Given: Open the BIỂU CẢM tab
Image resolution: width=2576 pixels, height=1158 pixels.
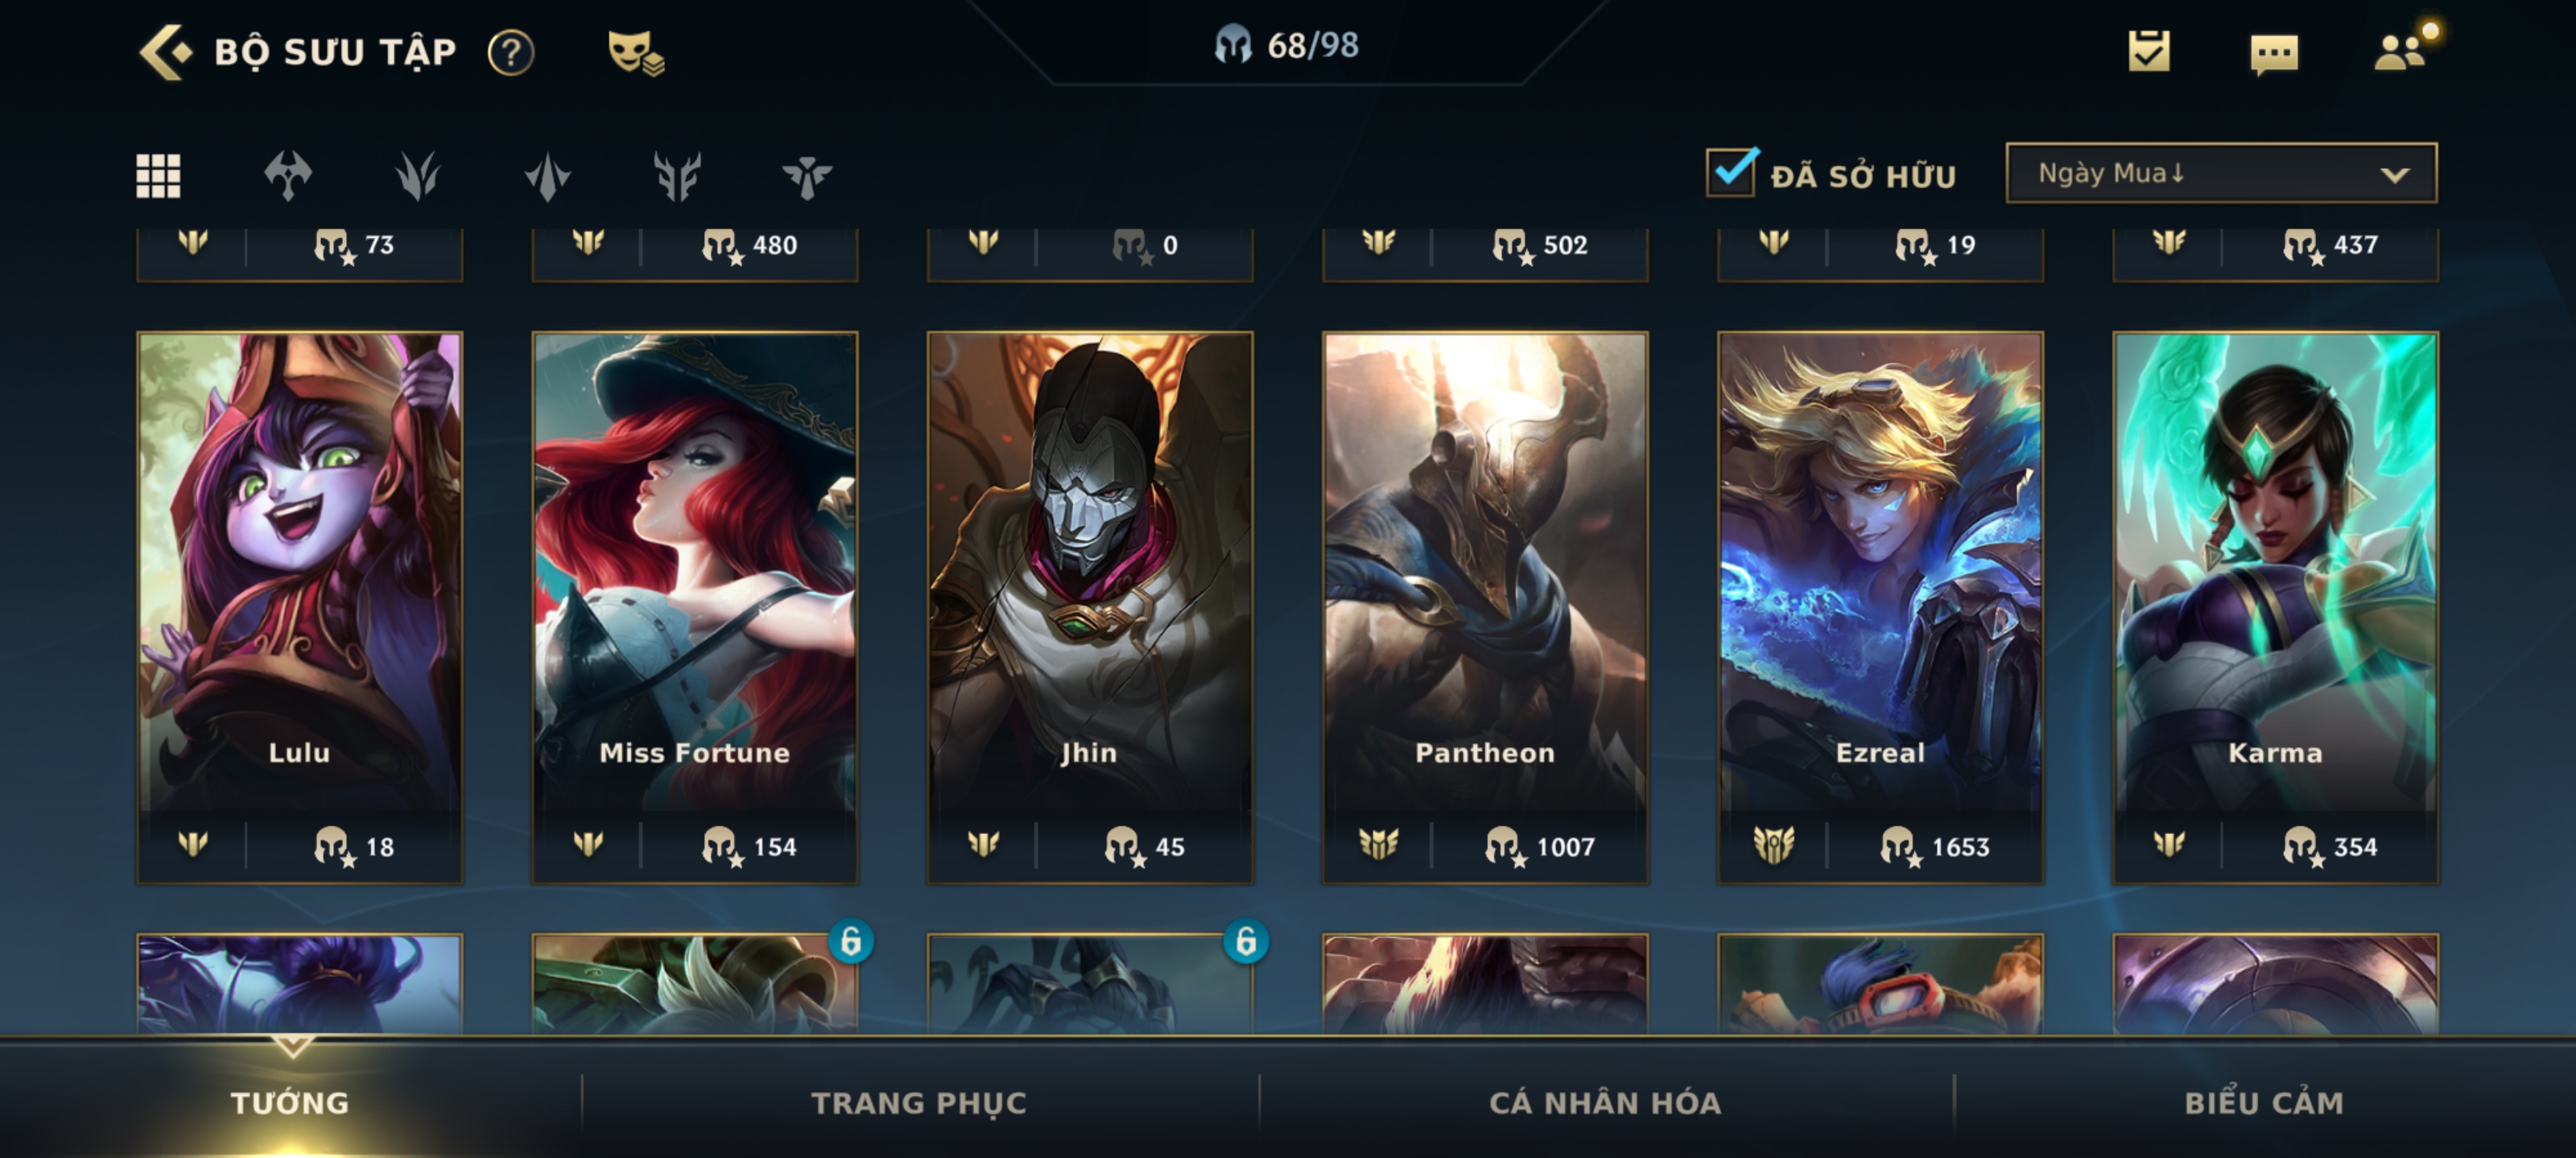Looking at the screenshot, I should (2264, 1103).
